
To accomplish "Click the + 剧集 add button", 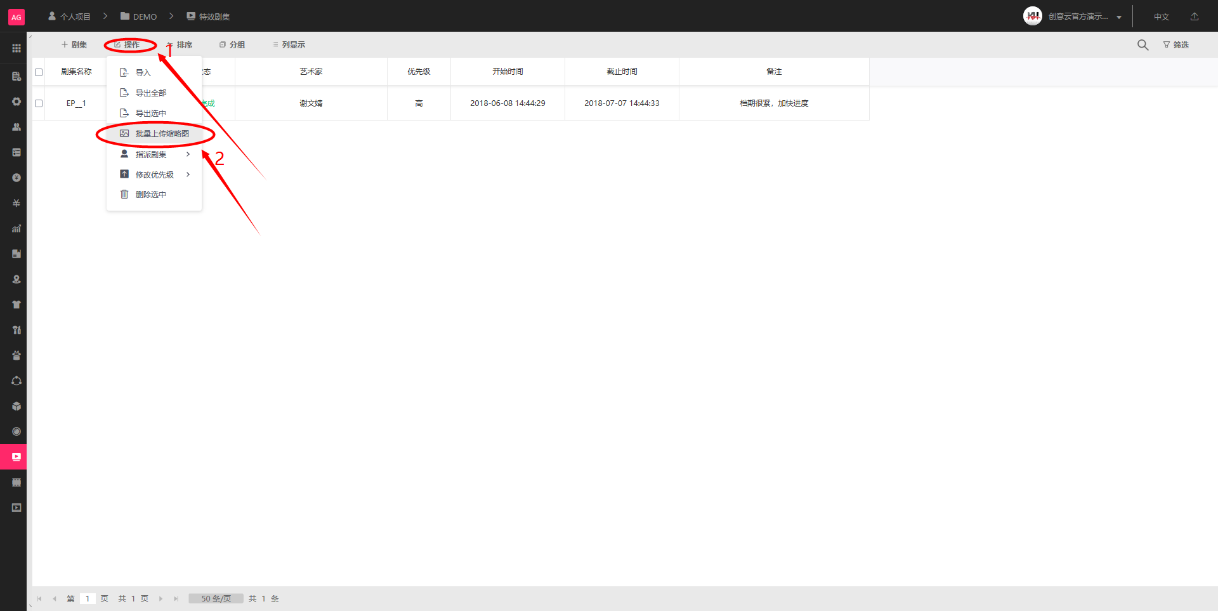I will pyautogui.click(x=74, y=45).
